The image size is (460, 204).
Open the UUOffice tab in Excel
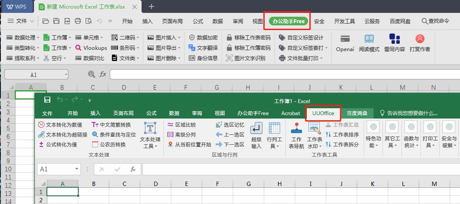(323, 113)
